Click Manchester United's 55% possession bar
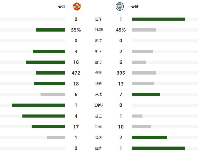The height and width of the screenshot is (158, 198). coord(50,30)
